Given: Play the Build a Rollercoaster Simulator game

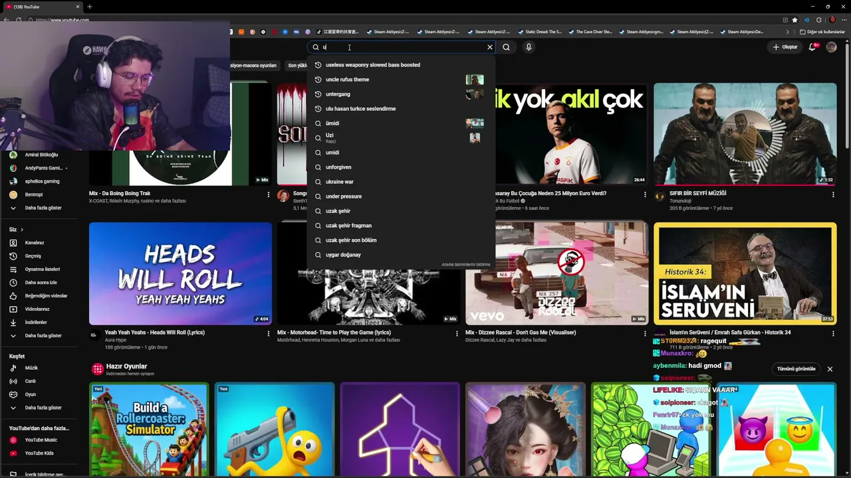Looking at the screenshot, I should pyautogui.click(x=149, y=430).
